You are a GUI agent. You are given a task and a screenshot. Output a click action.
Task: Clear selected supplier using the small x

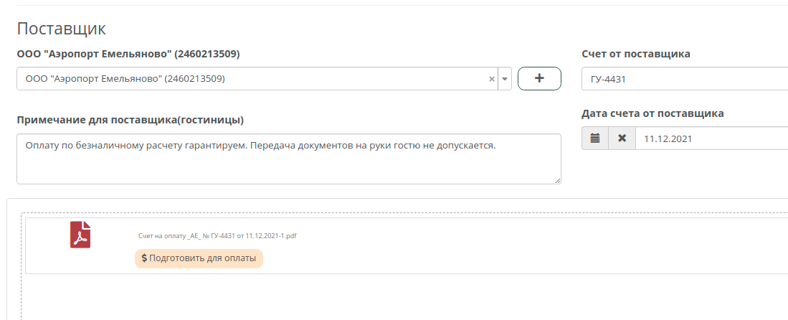click(492, 79)
